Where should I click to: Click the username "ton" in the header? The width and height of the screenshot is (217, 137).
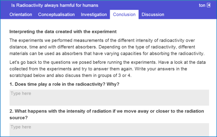[202, 5]
